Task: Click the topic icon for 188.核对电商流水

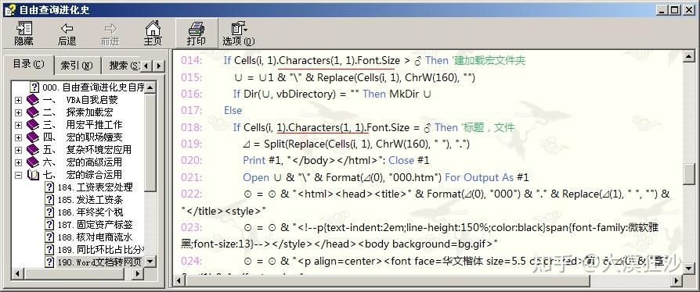Action: coord(49,237)
